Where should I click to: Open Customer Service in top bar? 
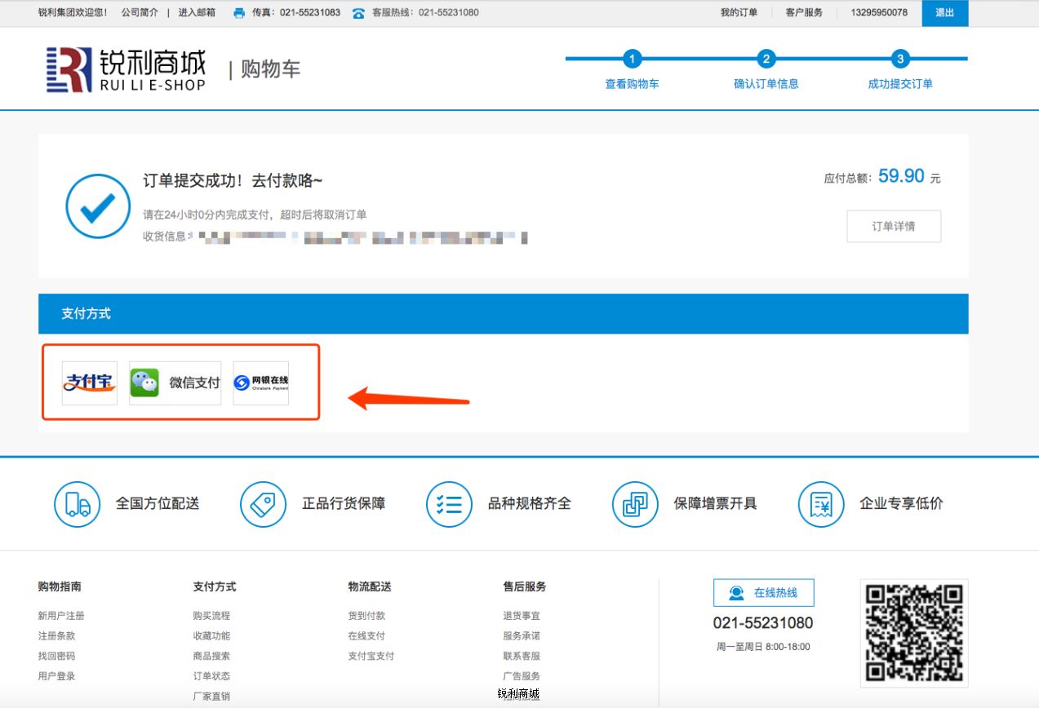pos(804,13)
